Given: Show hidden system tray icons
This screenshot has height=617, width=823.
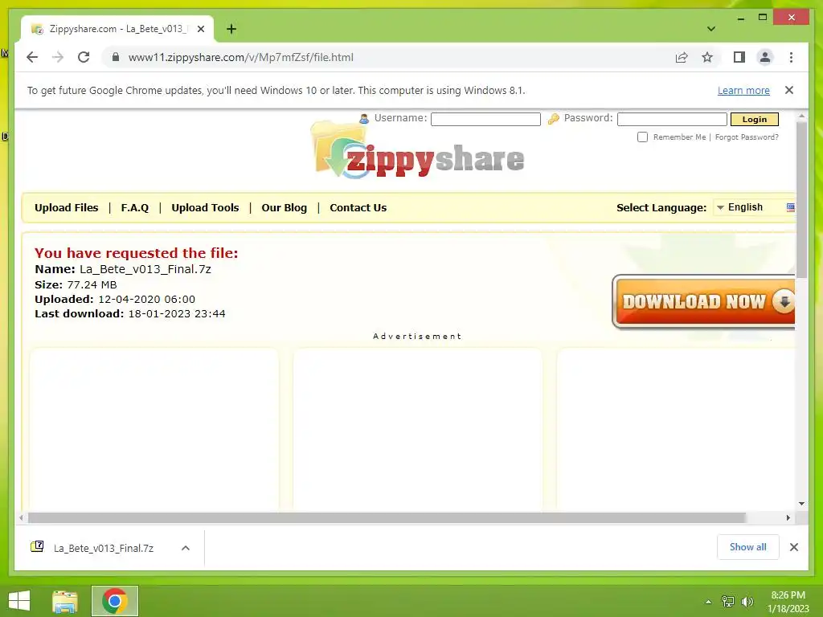Looking at the screenshot, I should 709,602.
